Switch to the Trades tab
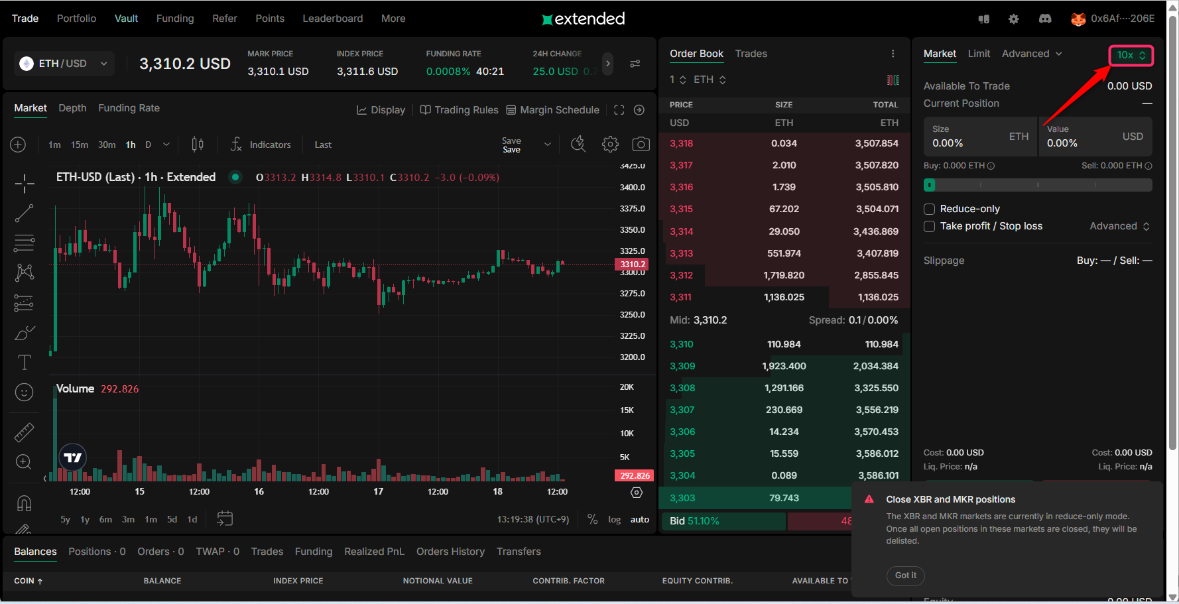1179x604 pixels. pyautogui.click(x=751, y=54)
